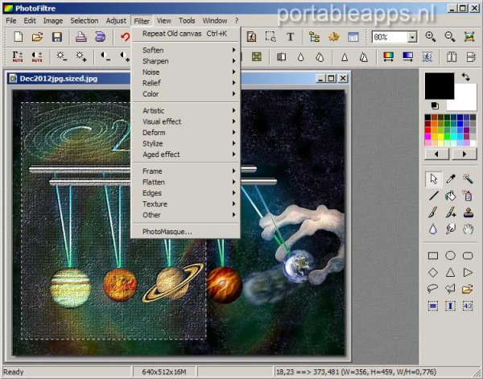Swap foreground and background colors
This screenshot has width=483, height=379.
click(465, 77)
